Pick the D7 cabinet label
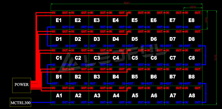222x109 pixels. point(172,39)
